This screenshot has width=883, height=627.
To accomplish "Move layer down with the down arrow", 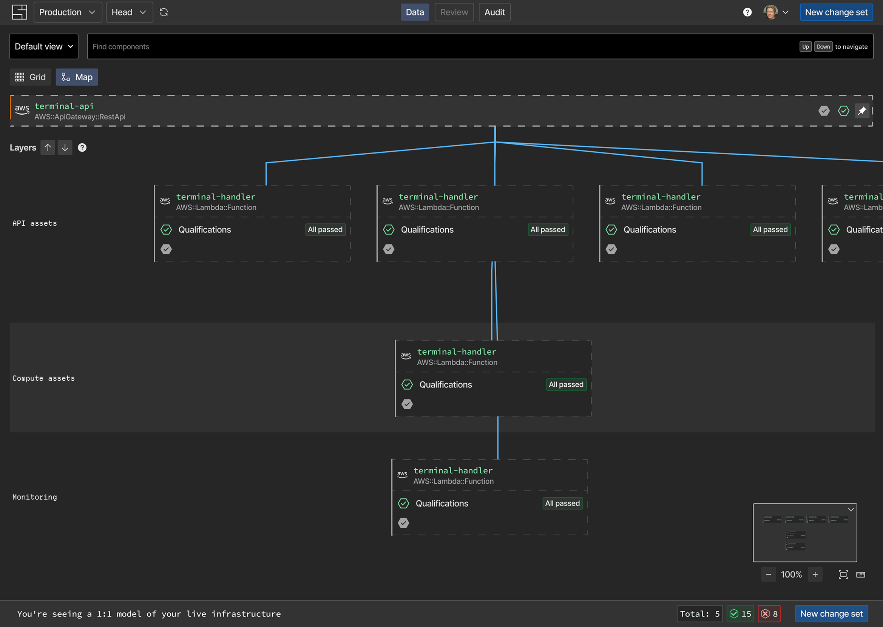I will coord(65,148).
